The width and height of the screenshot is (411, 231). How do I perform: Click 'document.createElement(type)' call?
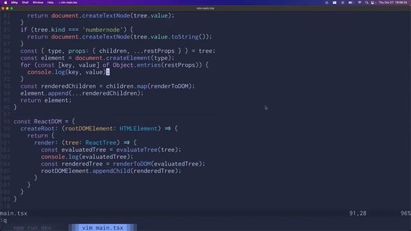click(x=123, y=58)
